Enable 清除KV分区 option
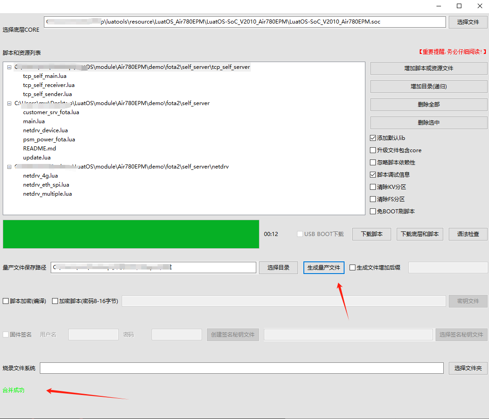 [x=373, y=187]
